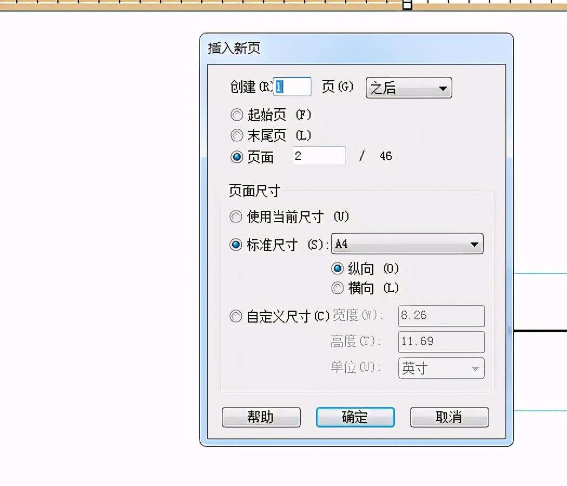Click the 高度 field showing 11.69
The height and width of the screenshot is (486, 567).
[441, 341]
